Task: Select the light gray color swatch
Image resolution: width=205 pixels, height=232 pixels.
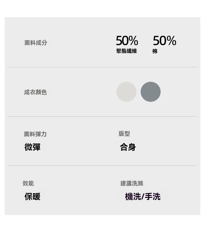Action: (x=126, y=92)
